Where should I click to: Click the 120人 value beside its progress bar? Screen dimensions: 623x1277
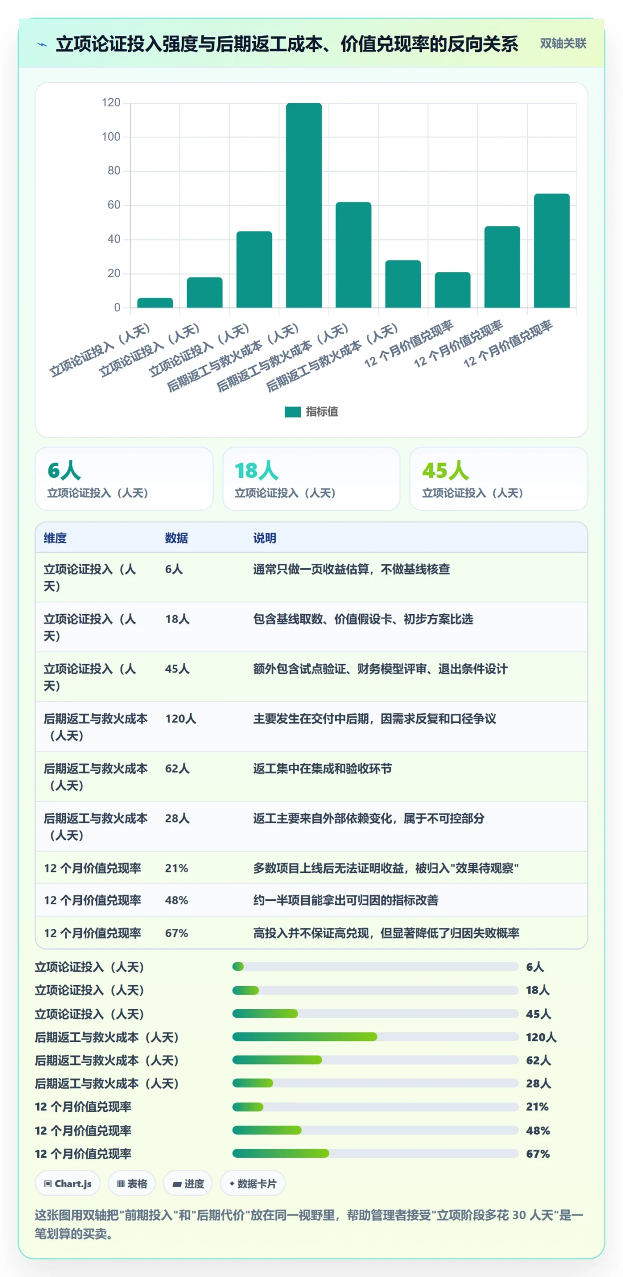click(x=541, y=1037)
